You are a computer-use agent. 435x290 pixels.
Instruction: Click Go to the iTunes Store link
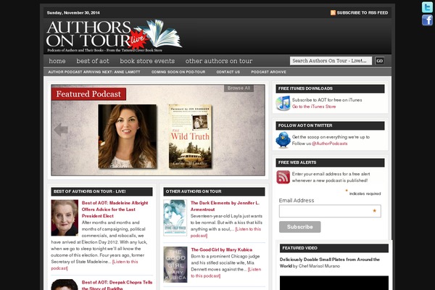(314, 107)
